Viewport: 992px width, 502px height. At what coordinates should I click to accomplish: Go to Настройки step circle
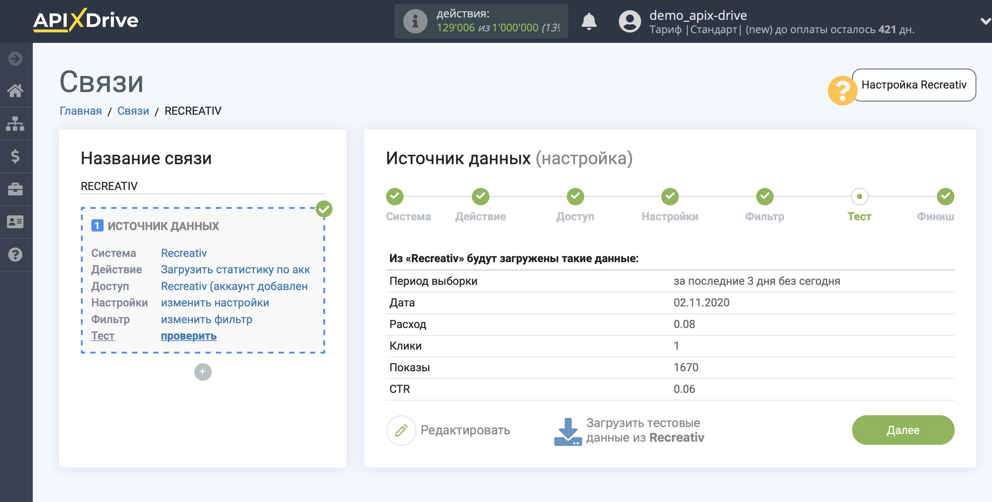670,197
